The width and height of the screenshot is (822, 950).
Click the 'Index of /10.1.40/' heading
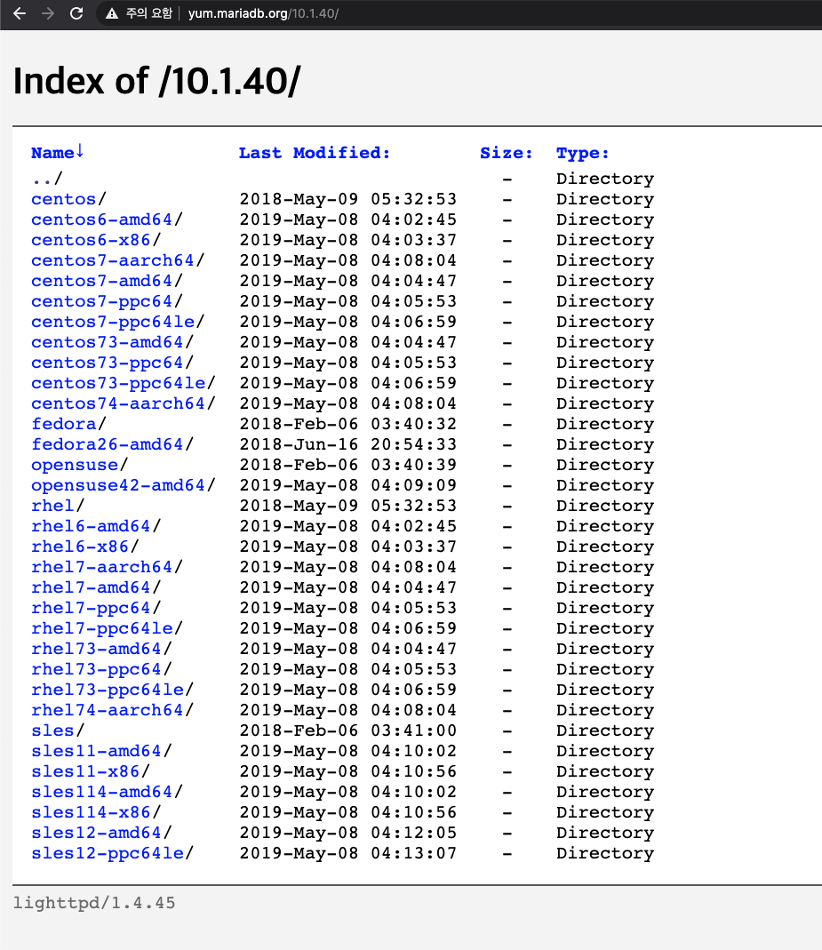coord(157,81)
